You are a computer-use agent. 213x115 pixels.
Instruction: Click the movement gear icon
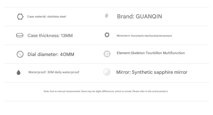point(107,35)
